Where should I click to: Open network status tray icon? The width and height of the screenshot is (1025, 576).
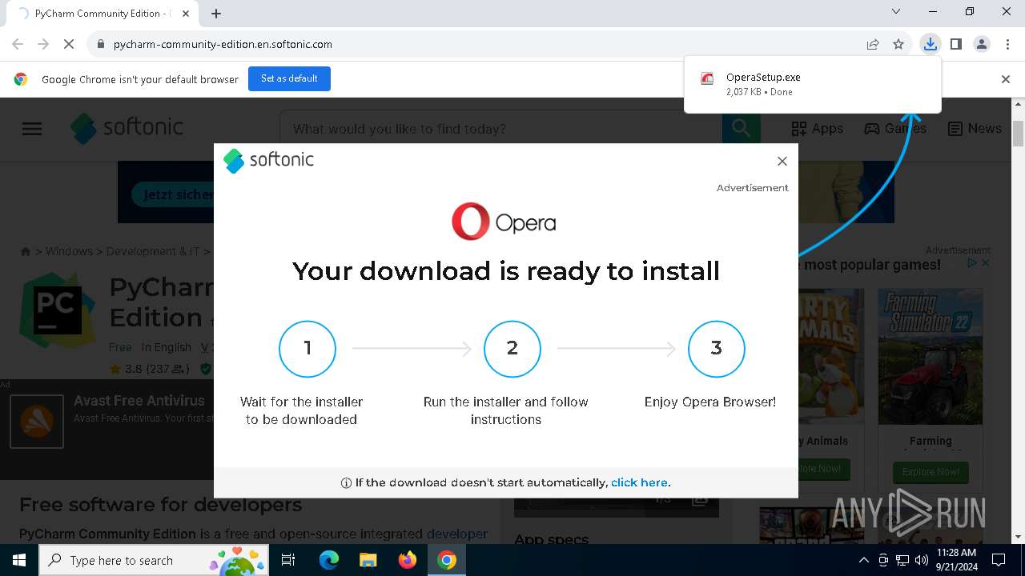coord(902,560)
